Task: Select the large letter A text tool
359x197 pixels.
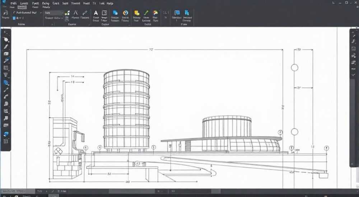Action: pos(96,13)
